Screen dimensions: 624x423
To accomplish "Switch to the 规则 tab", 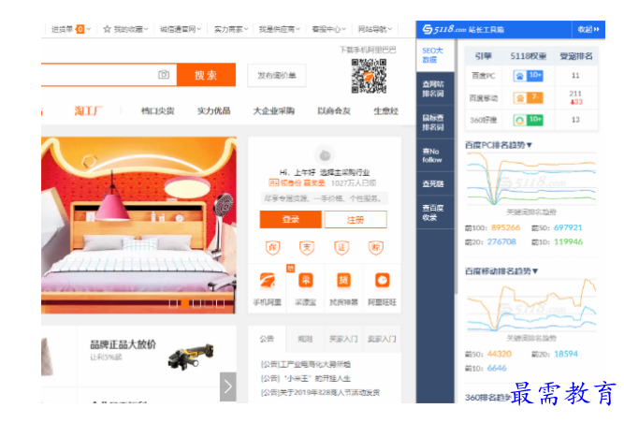I will click(305, 339).
